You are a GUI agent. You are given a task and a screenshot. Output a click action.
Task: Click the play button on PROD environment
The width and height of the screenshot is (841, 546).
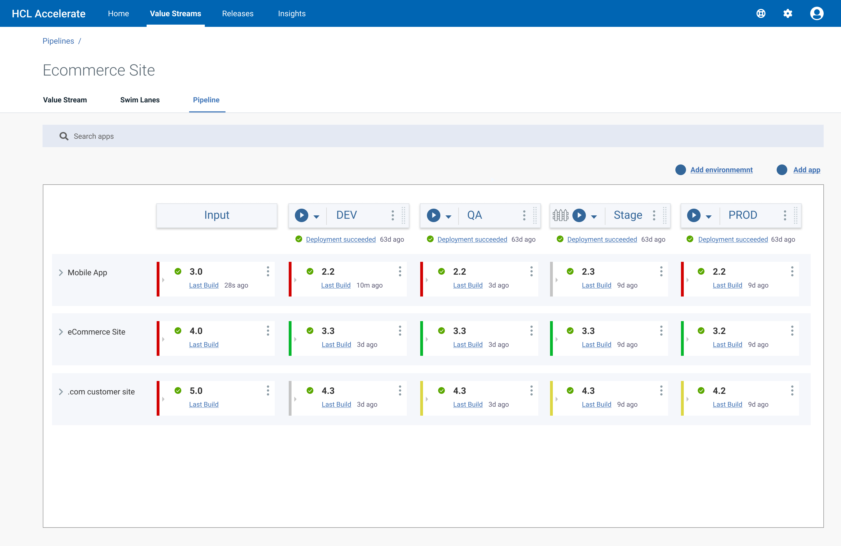click(x=694, y=215)
